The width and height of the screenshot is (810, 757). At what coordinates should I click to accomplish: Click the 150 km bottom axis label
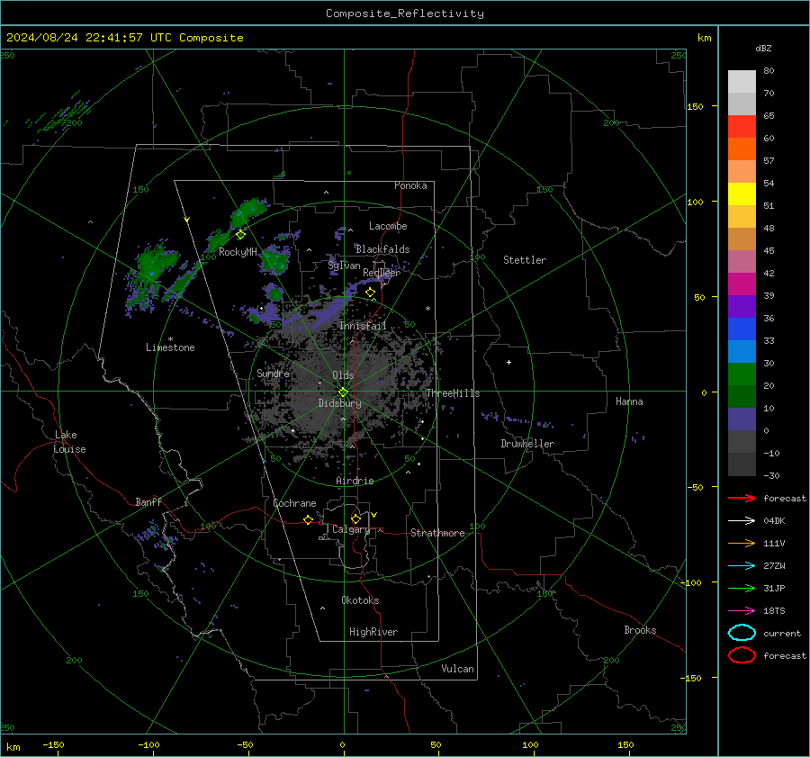625,744
